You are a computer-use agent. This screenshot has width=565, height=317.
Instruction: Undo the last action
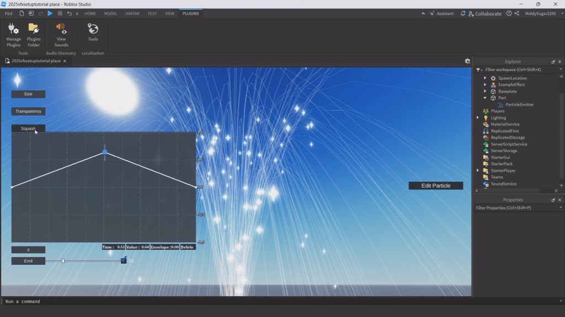click(x=69, y=13)
